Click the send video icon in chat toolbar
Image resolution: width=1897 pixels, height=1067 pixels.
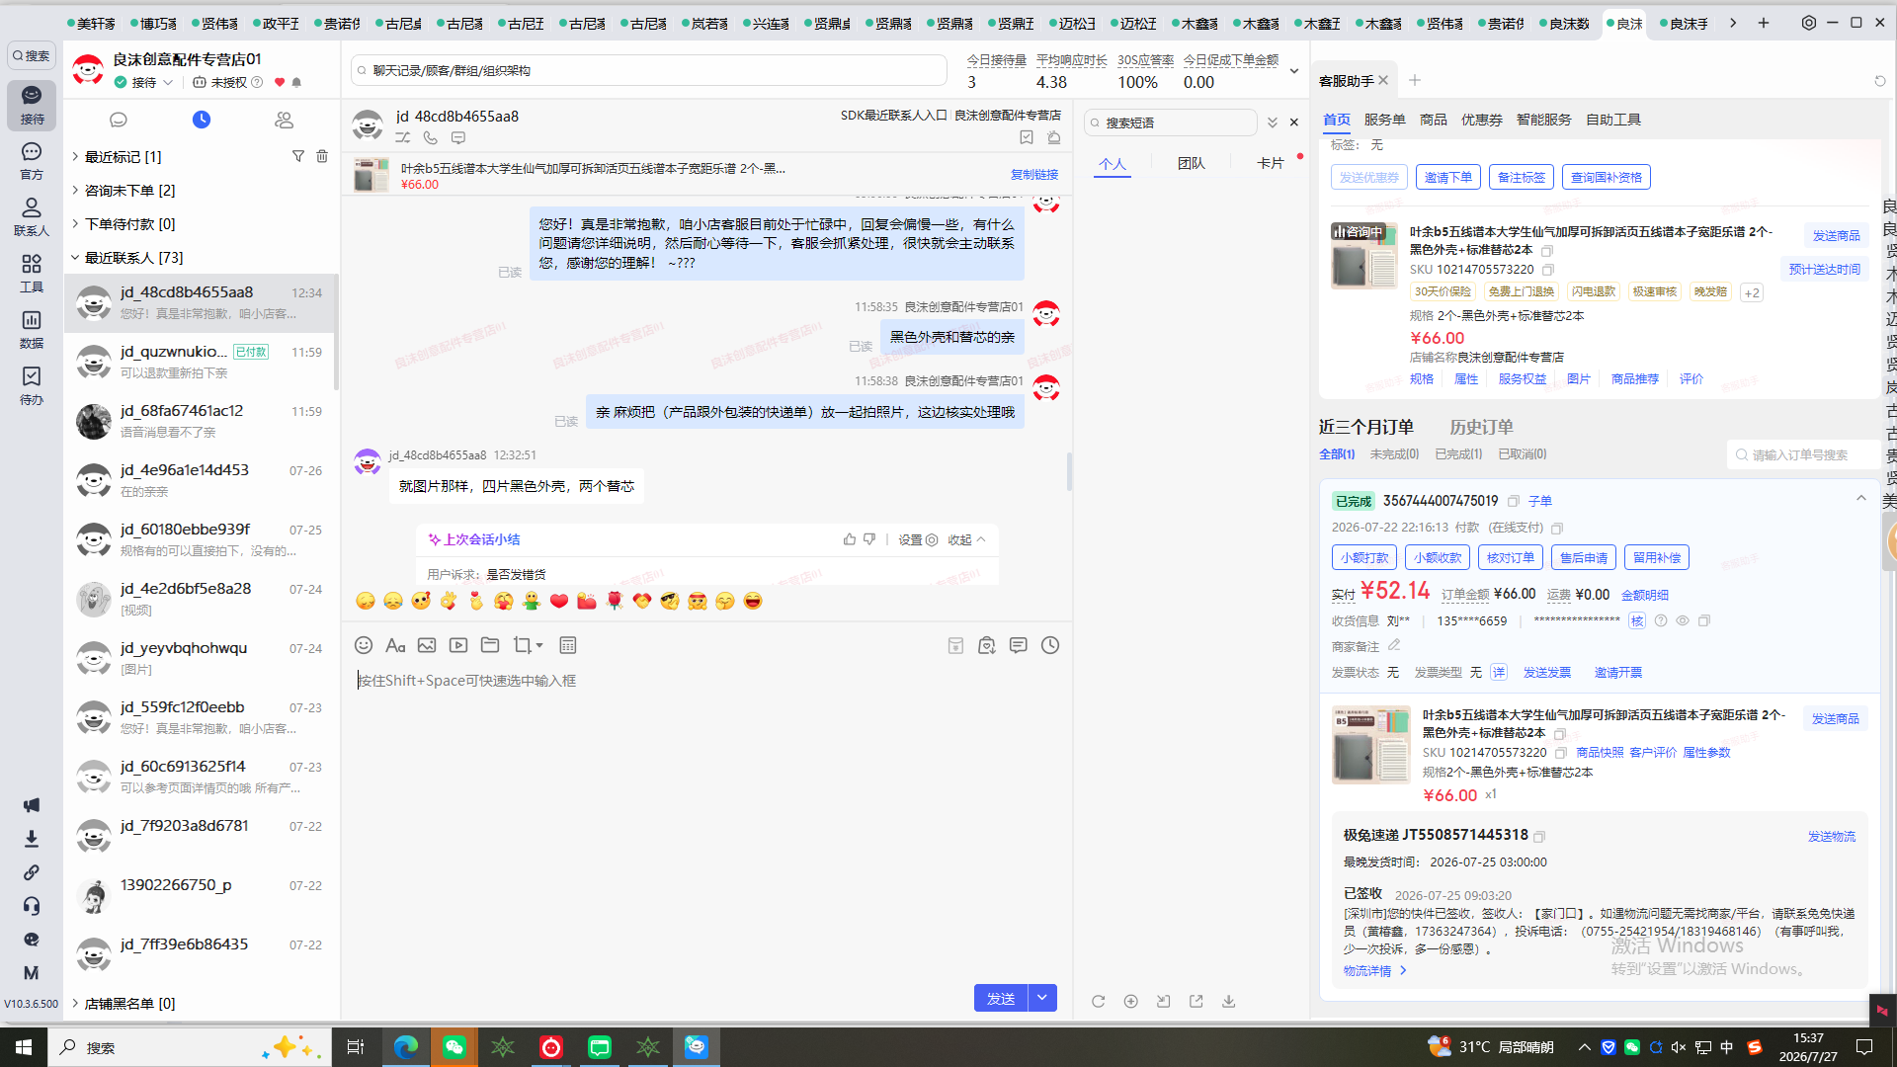pyautogui.click(x=458, y=645)
